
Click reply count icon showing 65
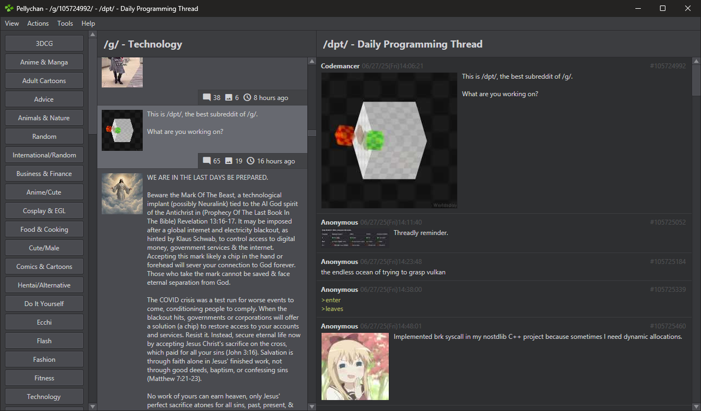pyautogui.click(x=207, y=161)
